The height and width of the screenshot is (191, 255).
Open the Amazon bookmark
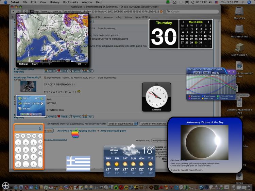(109, 17)
